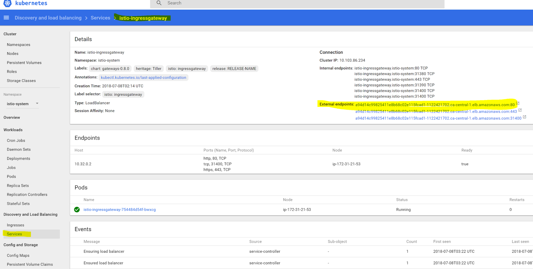Click the Kubernetes logo icon
The image size is (533, 269).
point(7,3)
